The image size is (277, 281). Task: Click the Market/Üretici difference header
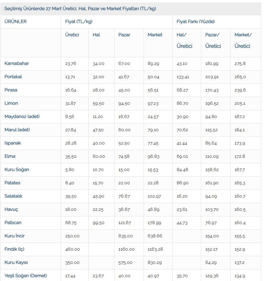coord(243,40)
